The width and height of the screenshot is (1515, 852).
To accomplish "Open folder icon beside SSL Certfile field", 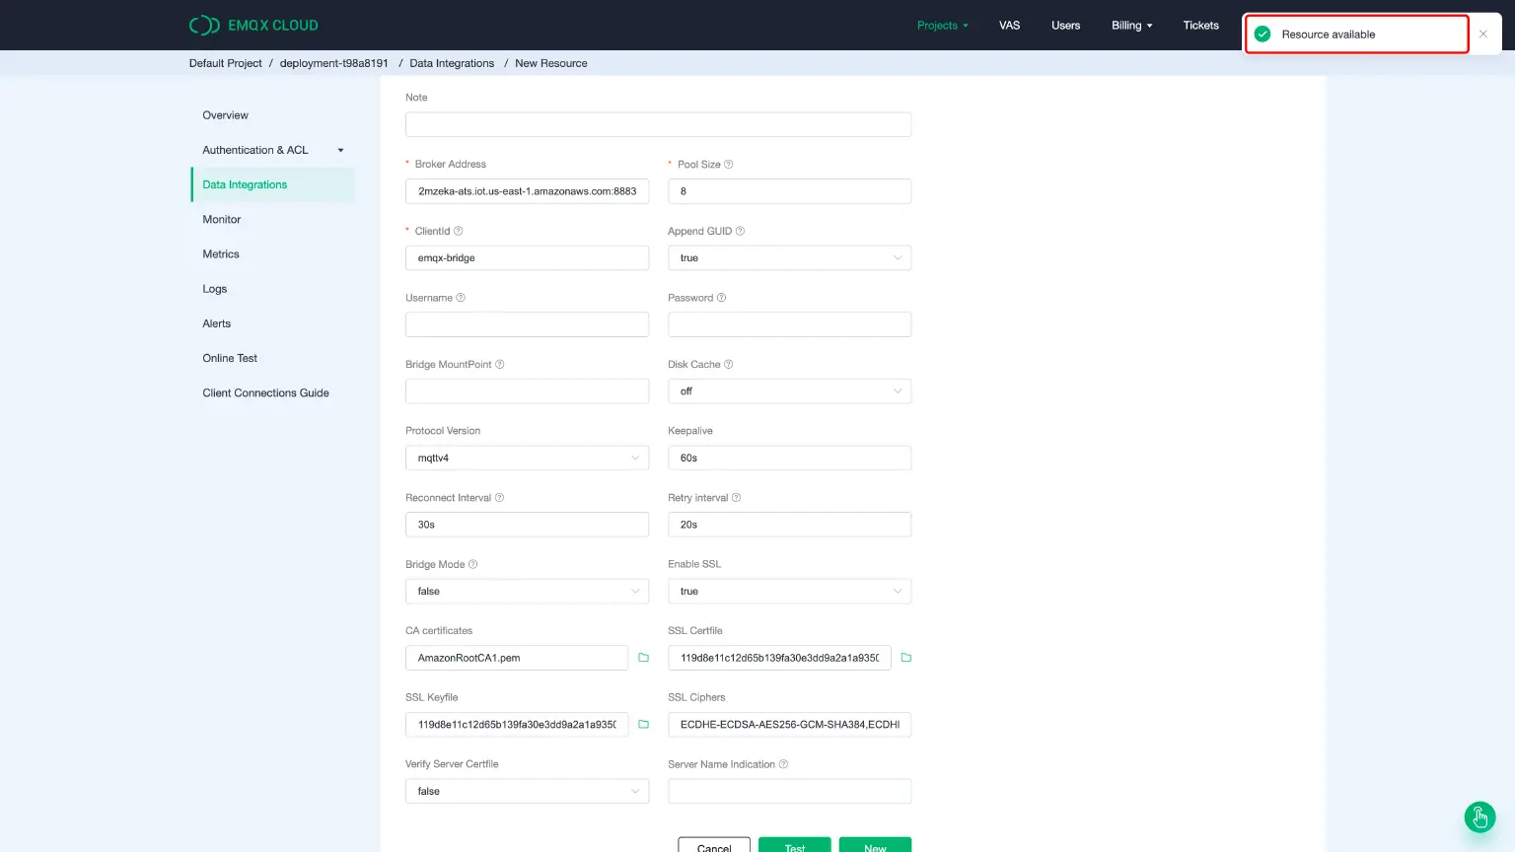I will [x=905, y=657].
